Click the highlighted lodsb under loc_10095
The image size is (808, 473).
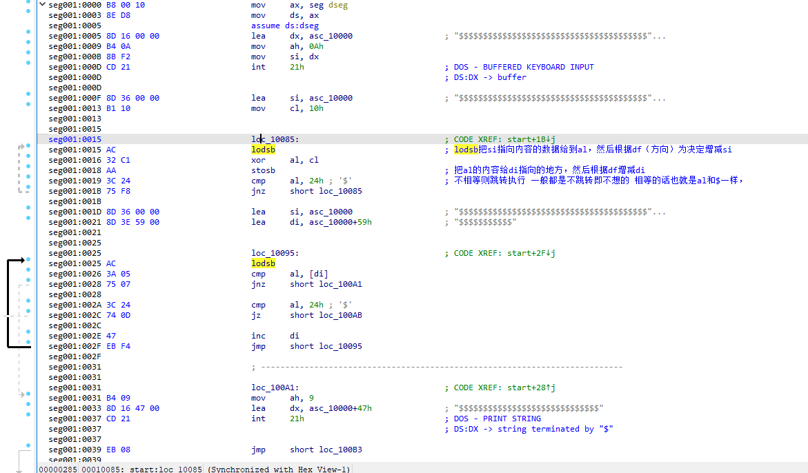[263, 263]
